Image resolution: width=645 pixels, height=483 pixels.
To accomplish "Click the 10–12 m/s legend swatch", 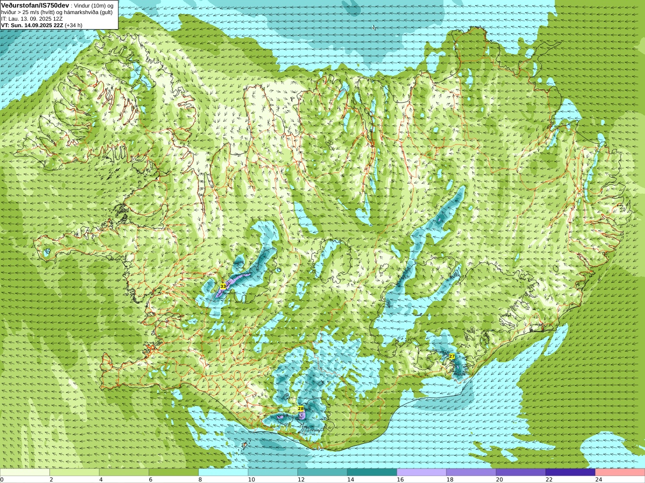I will point(273,472).
